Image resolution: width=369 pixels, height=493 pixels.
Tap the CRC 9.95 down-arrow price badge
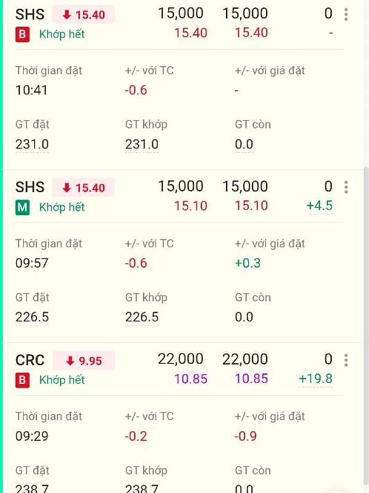tap(84, 361)
